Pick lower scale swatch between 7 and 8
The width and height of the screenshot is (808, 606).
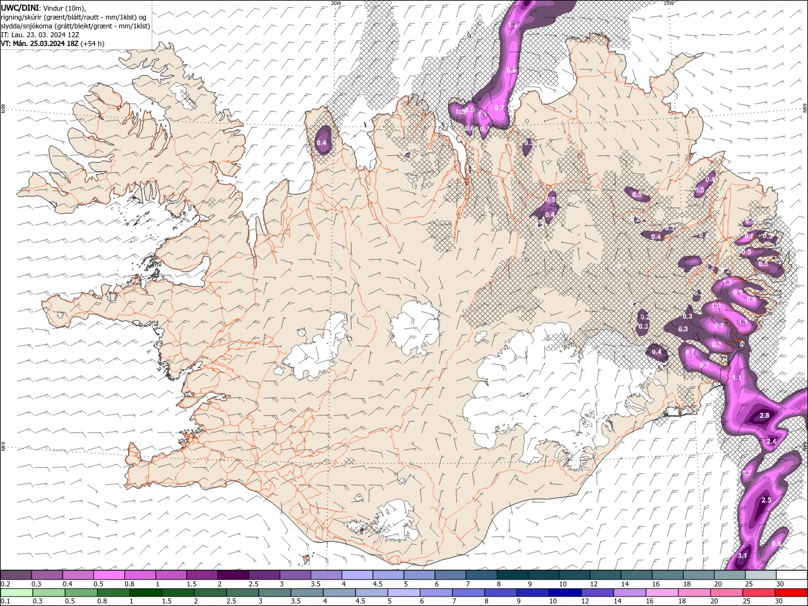pyautogui.click(x=468, y=593)
